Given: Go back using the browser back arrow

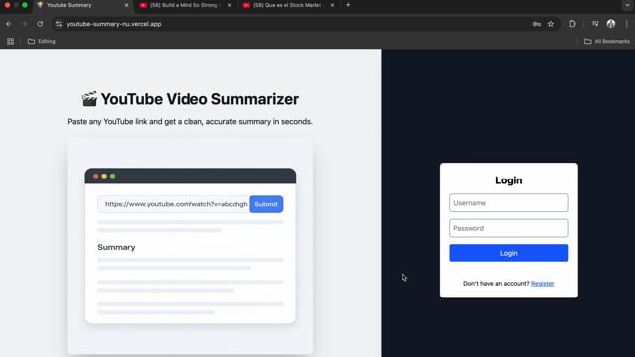Looking at the screenshot, I should click(x=9, y=24).
